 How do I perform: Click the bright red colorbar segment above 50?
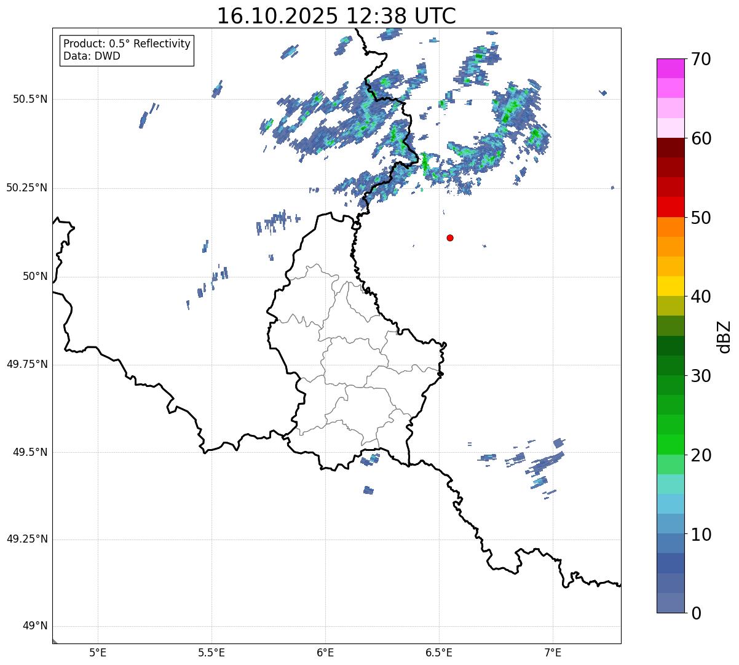(670, 207)
